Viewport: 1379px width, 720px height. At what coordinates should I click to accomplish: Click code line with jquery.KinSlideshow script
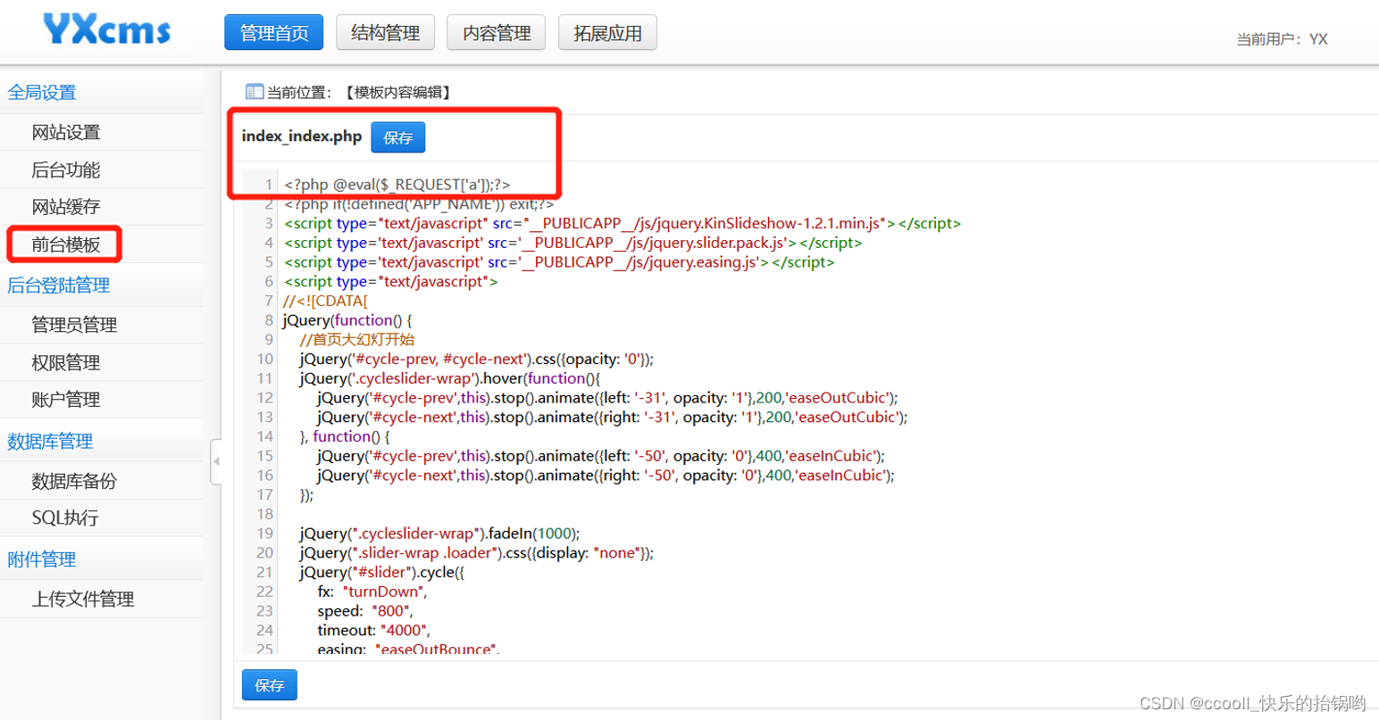click(x=623, y=224)
